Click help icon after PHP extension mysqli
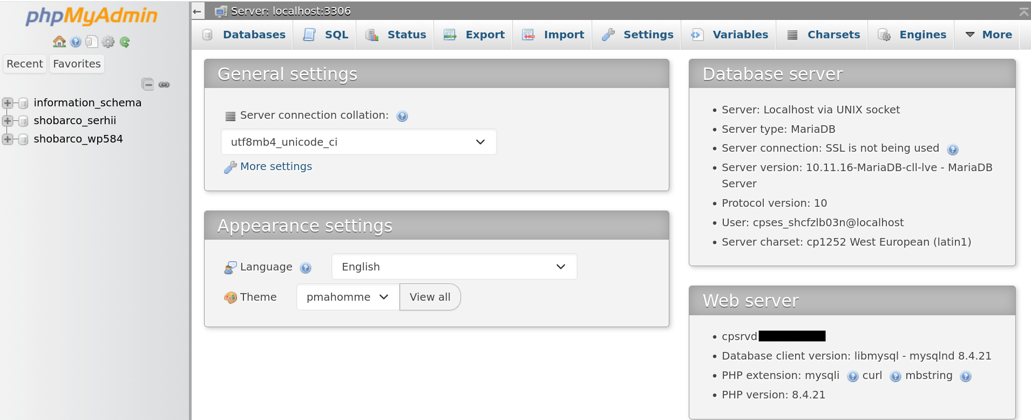The image size is (1031, 420). pyautogui.click(x=853, y=376)
